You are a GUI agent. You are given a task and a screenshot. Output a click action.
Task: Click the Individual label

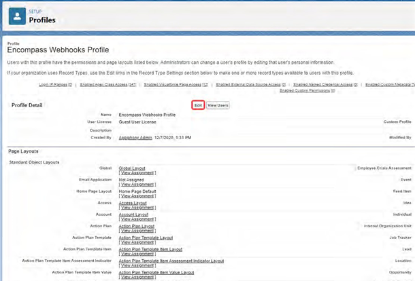click(x=402, y=214)
